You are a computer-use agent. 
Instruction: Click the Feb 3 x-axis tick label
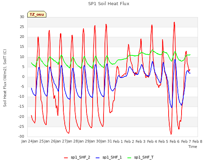[140, 141]
